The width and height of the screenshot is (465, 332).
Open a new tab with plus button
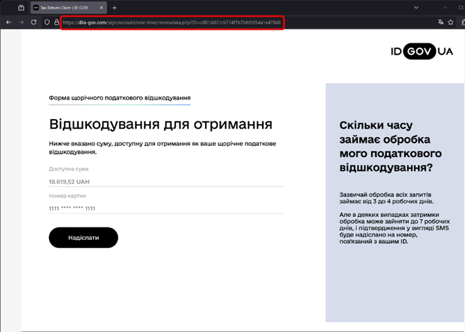(x=115, y=8)
